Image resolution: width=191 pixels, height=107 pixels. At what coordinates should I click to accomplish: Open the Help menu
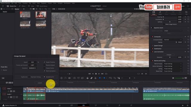[73, 3]
